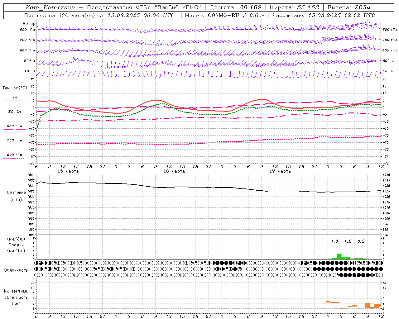399x319 pixels.
Task: Select the (мм/1ч.) precipitation unit label
Action: click(16, 251)
